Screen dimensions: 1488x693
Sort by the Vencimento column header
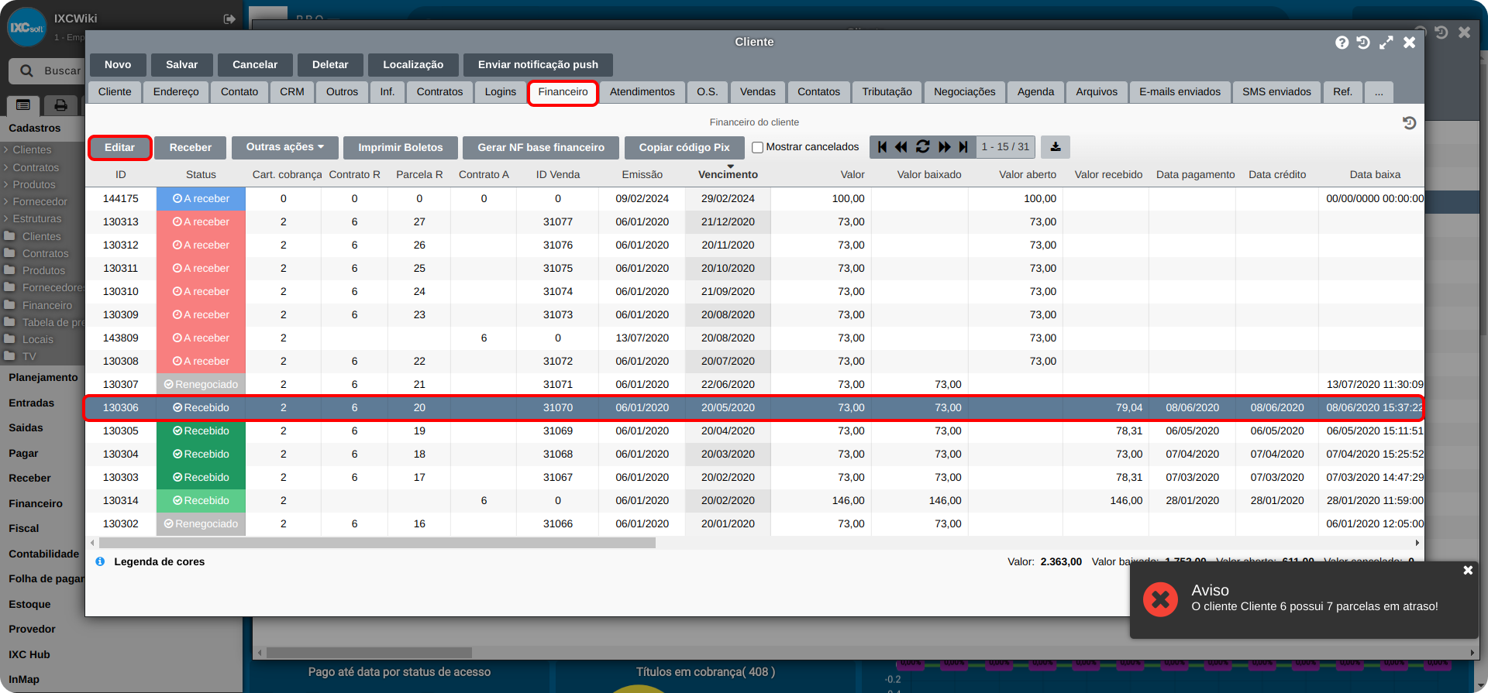point(728,174)
